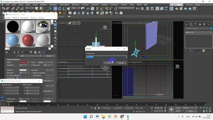Screen dimensions: 213x120
Task: Open the Rendering menu
Action: click(x=76, y=5)
